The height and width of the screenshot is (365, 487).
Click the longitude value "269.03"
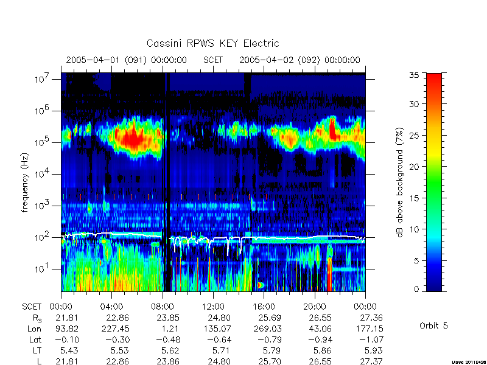point(267,328)
